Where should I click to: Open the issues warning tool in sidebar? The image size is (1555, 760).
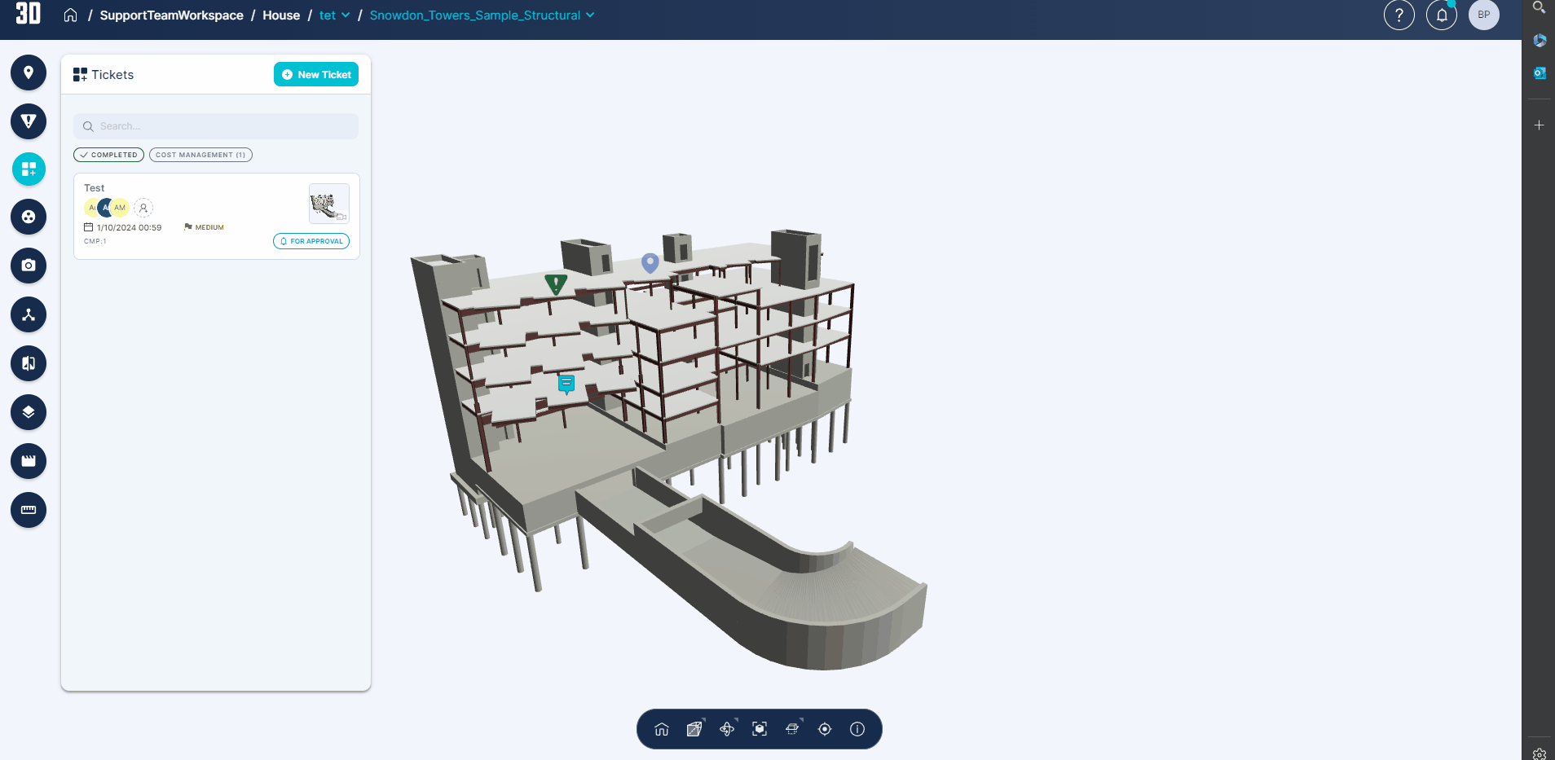click(29, 121)
